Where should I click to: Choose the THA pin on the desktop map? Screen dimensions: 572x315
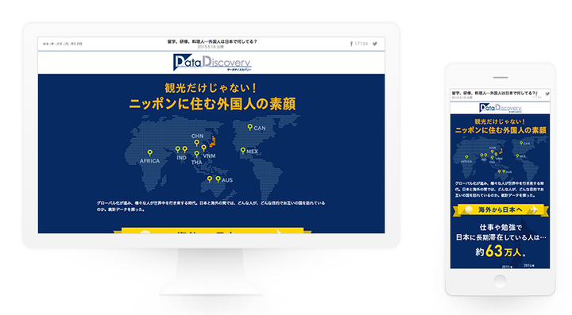pos(197,155)
